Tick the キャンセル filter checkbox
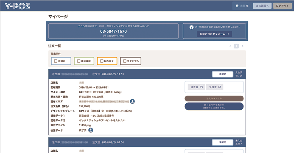The height and width of the screenshot is (153, 294). [125, 61]
